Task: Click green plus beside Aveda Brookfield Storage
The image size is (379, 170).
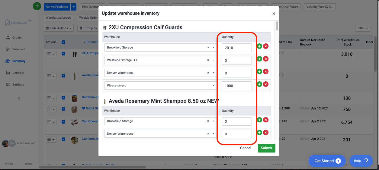Action: click(259, 120)
